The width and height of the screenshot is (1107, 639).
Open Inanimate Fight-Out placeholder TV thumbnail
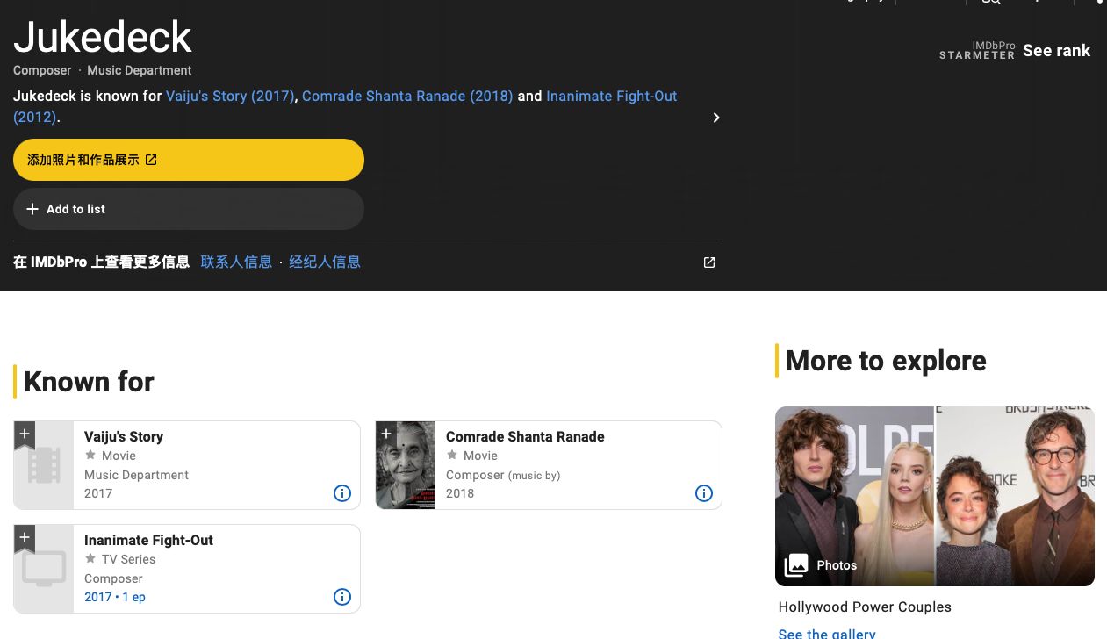click(44, 569)
